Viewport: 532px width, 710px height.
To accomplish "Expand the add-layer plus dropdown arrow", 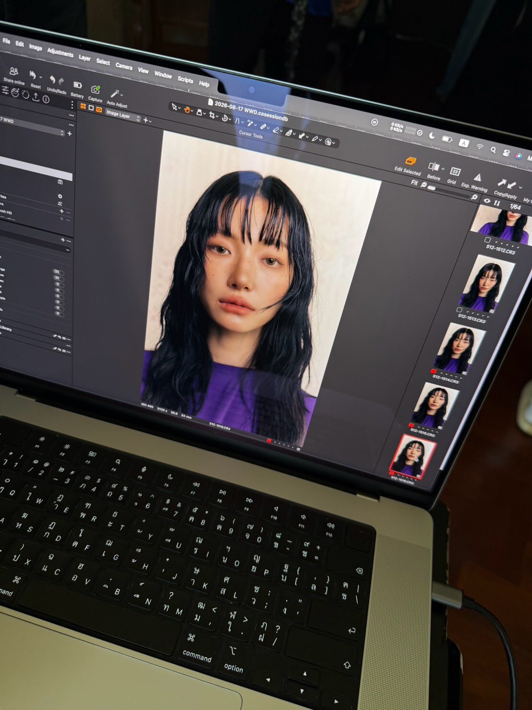I will pos(150,122).
